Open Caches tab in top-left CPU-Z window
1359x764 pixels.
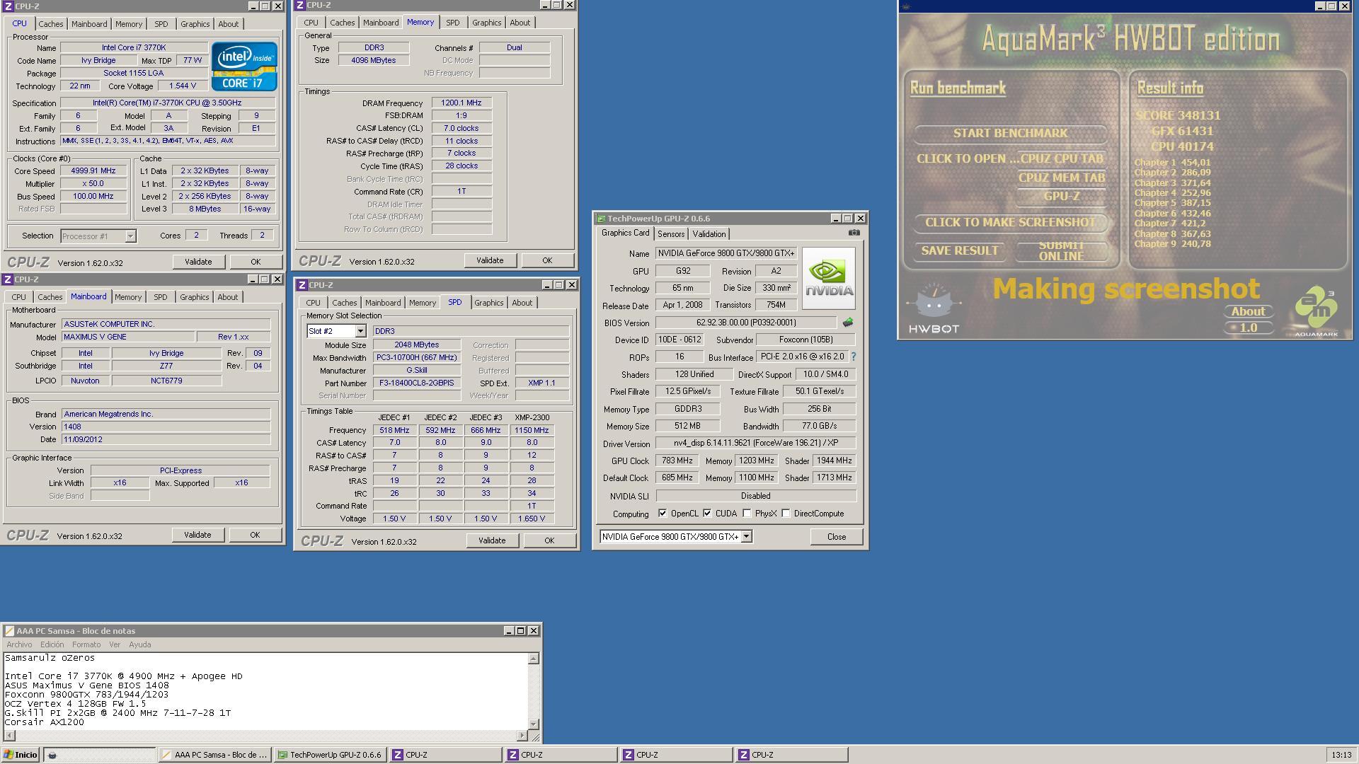click(x=50, y=24)
